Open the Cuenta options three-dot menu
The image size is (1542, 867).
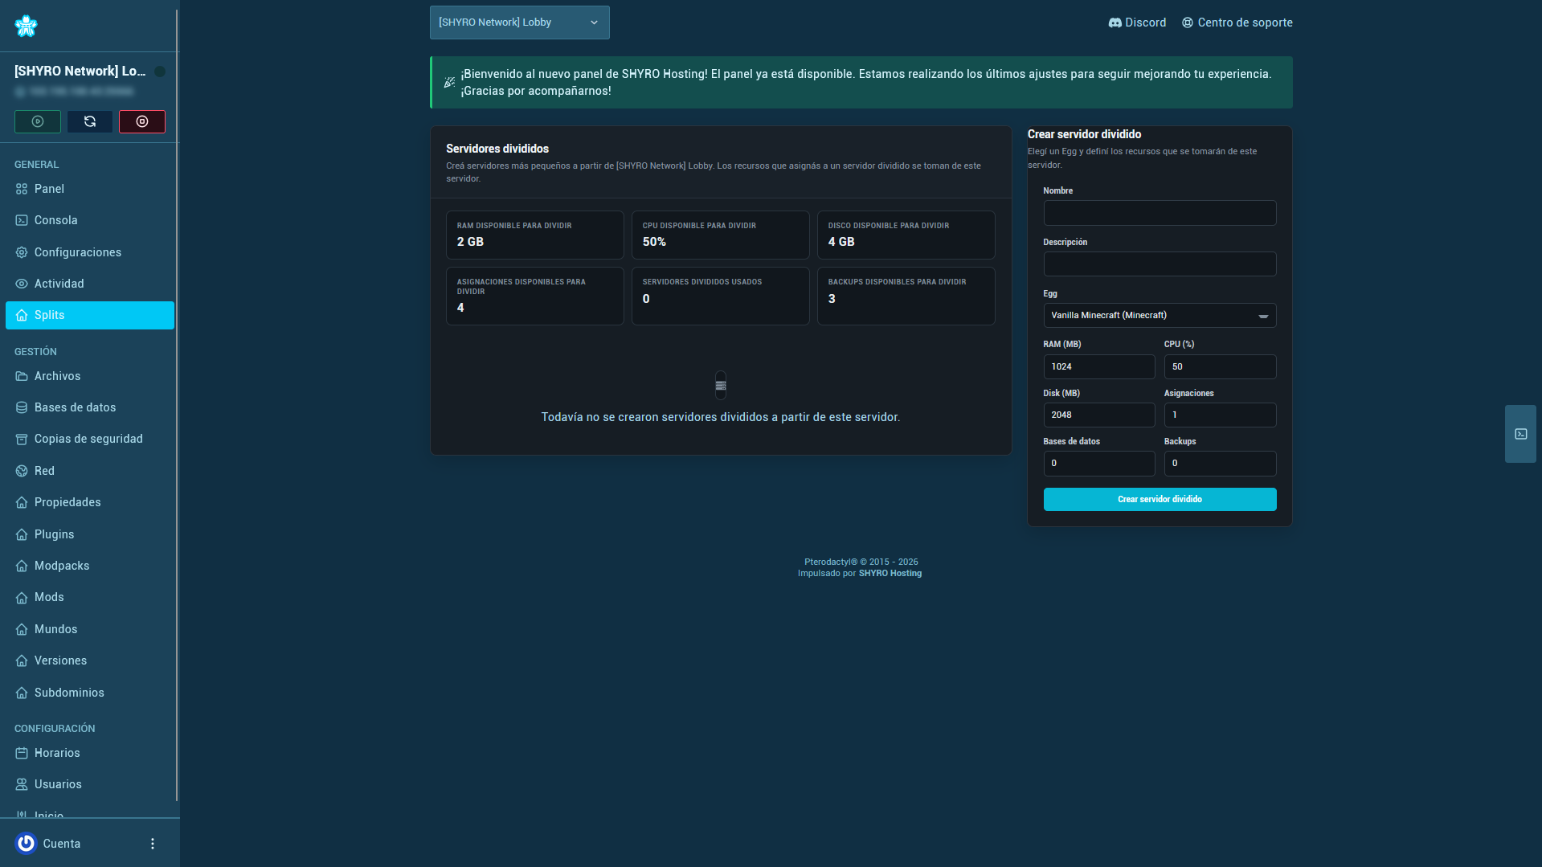point(153,844)
